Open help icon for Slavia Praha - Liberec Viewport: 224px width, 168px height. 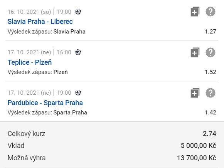pyautogui.click(x=211, y=12)
